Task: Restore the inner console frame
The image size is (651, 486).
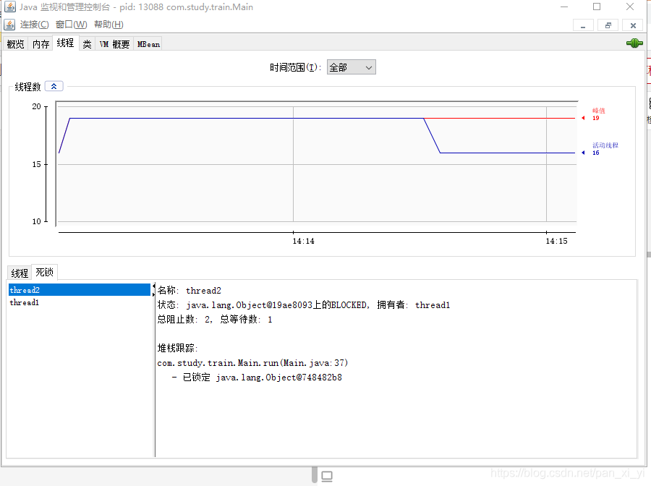Action: point(608,25)
